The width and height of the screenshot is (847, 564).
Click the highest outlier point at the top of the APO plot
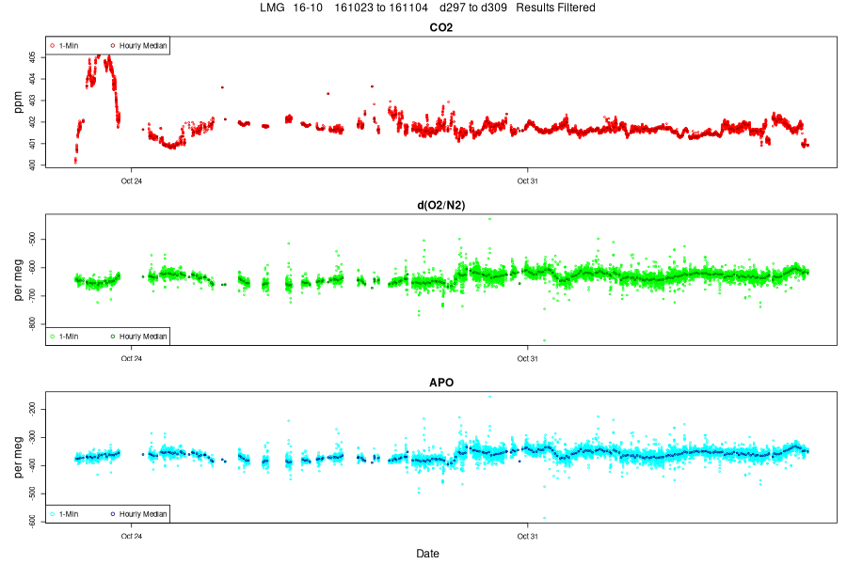point(489,397)
